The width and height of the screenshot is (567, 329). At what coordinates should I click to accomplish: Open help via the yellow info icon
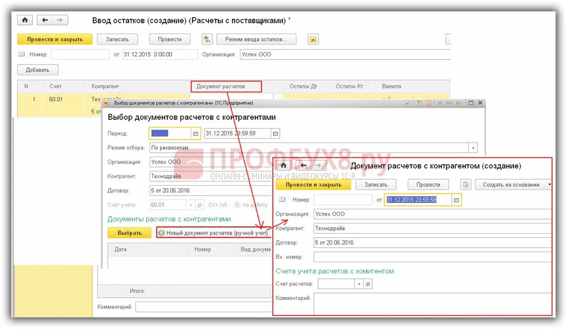click(312, 39)
